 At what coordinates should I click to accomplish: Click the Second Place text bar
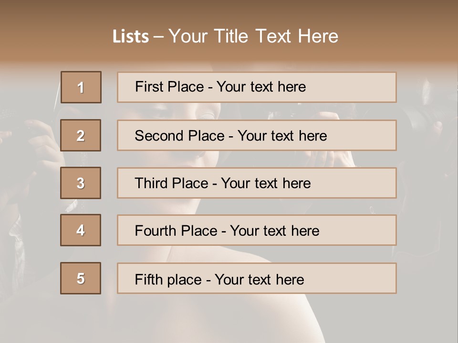257,135
